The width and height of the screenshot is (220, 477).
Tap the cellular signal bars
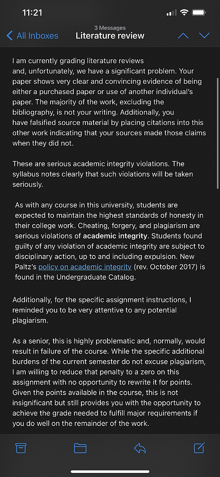click(171, 13)
